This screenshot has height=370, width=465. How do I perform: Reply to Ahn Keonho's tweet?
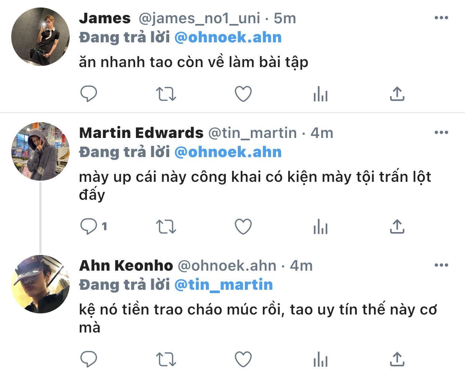pos(89,359)
